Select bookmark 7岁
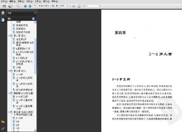The height and width of the screenshot is (132, 182). 18,128
